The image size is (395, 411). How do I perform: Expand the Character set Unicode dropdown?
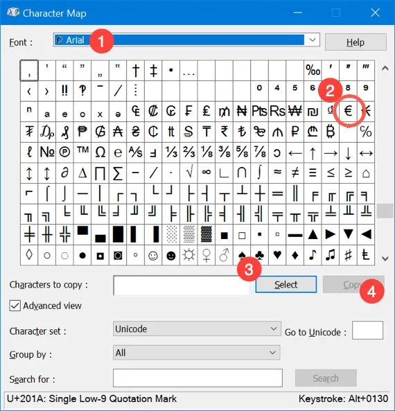coord(197,329)
